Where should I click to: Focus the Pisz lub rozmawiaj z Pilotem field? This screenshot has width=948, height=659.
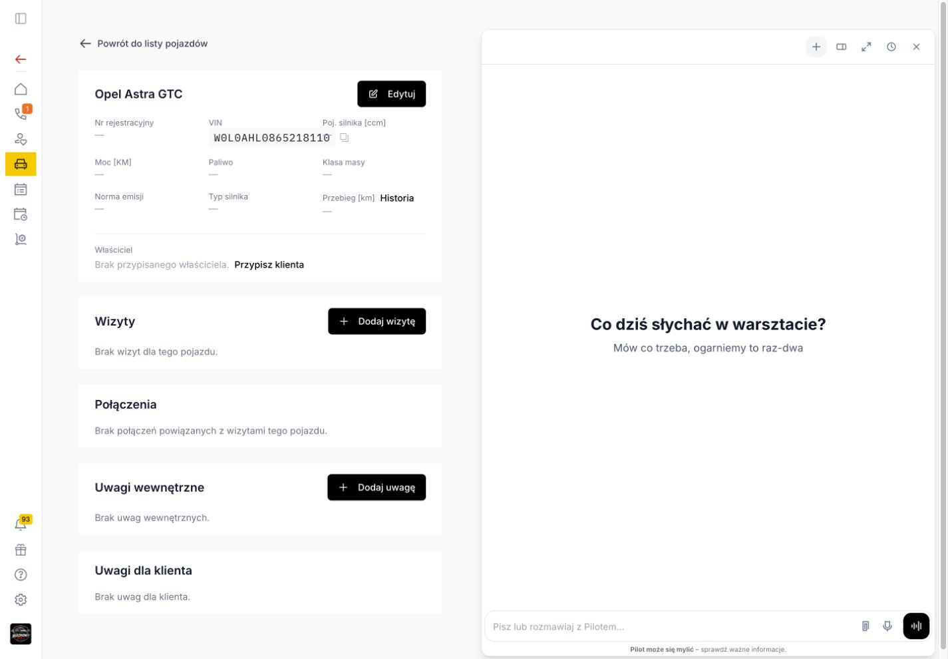672,626
